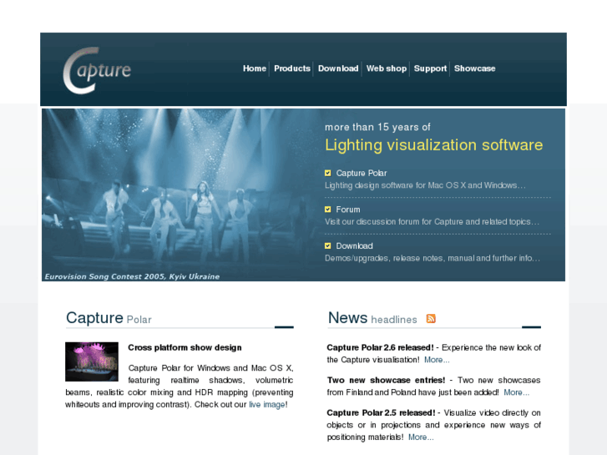
Task: Click More after Two new showcase entries
Action: pyautogui.click(x=516, y=392)
